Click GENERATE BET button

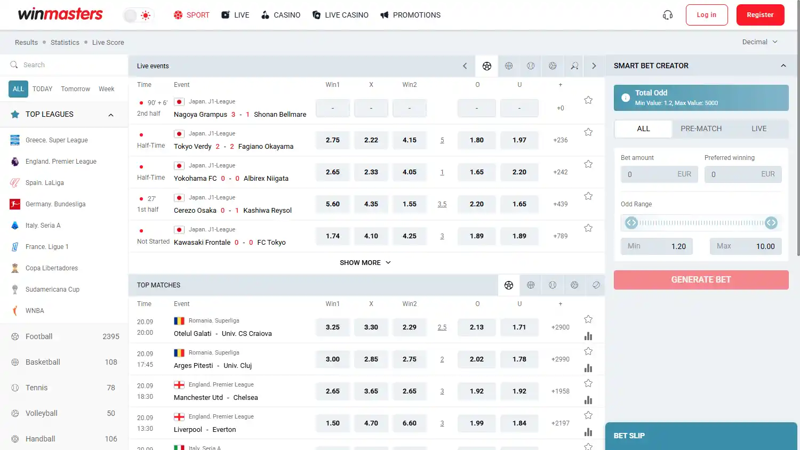tap(701, 280)
